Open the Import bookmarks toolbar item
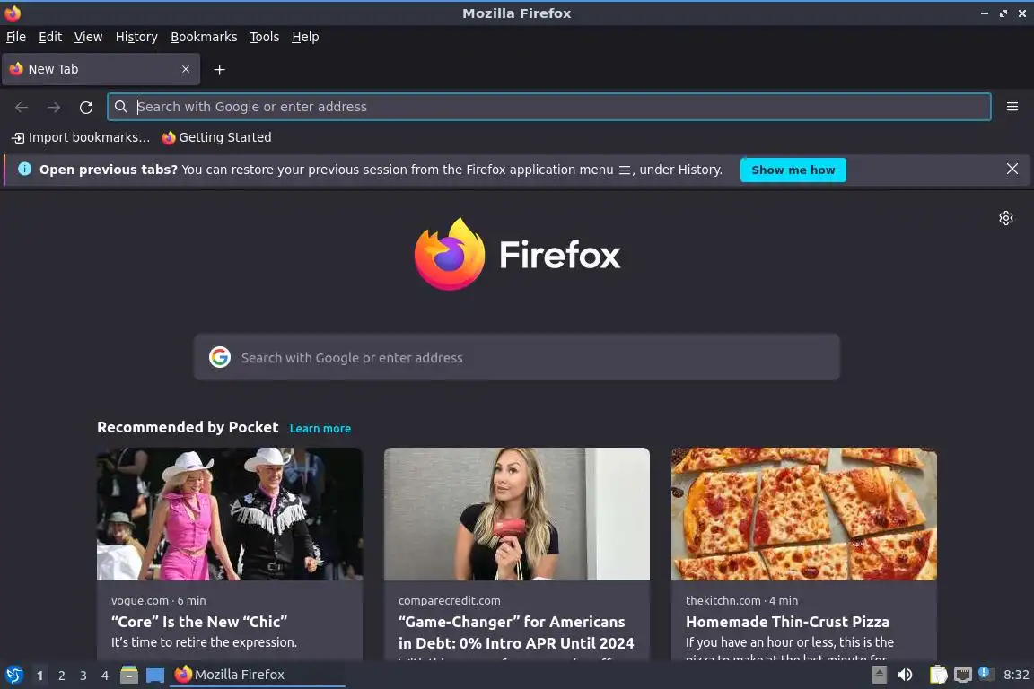 click(x=81, y=137)
